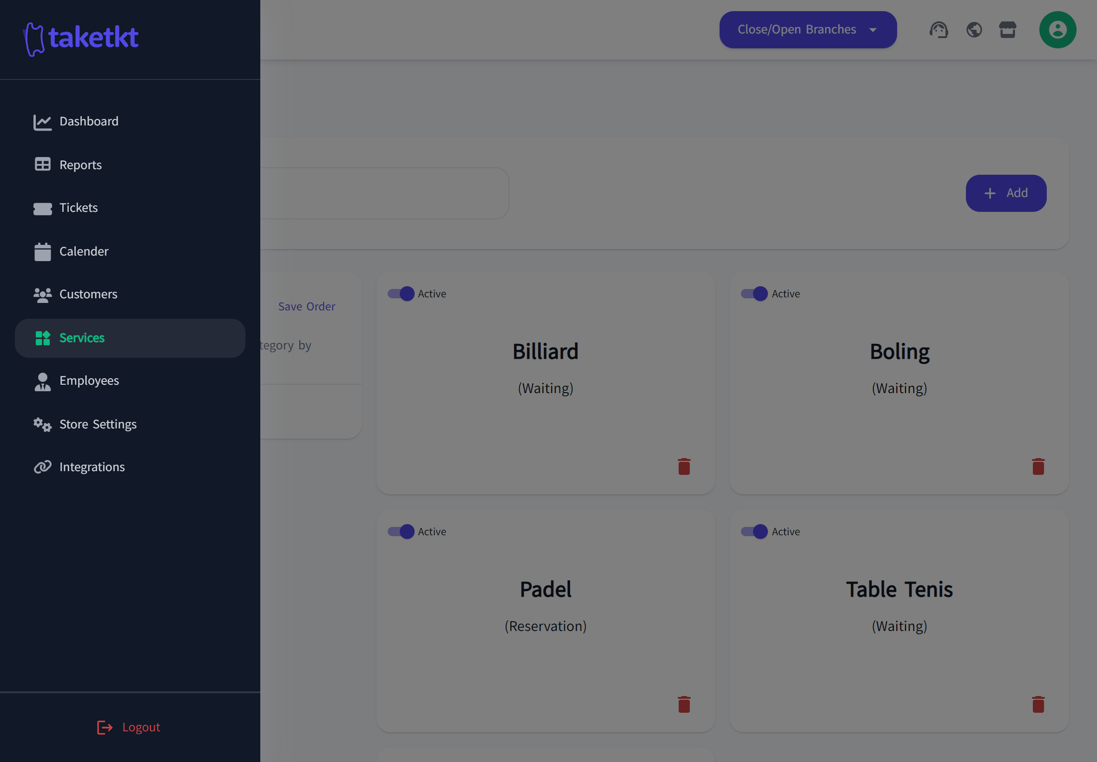Click the Store Settings gears icon
This screenshot has width=1097, height=762.
click(42, 425)
